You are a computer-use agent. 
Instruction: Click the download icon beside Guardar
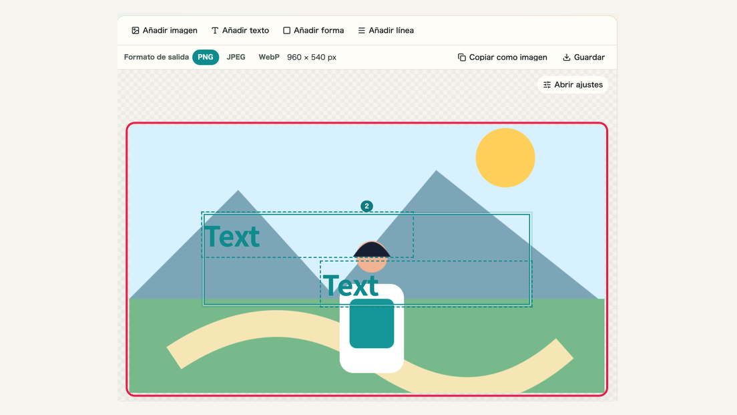coord(567,57)
